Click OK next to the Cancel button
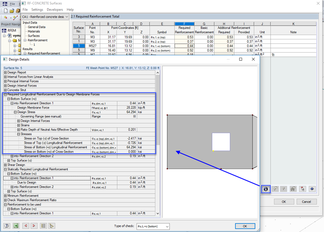The height and width of the screenshot is (232, 324). [284, 202]
